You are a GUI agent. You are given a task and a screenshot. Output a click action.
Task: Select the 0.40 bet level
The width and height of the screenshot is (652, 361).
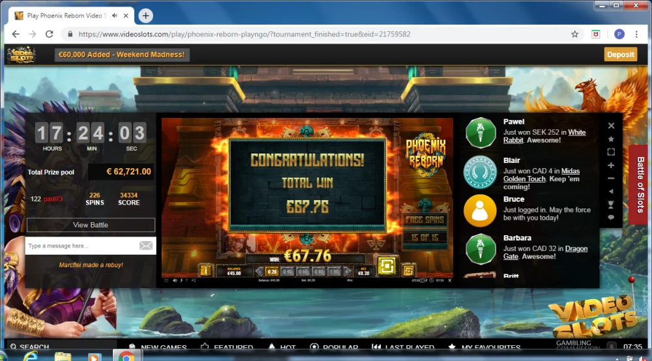click(288, 272)
